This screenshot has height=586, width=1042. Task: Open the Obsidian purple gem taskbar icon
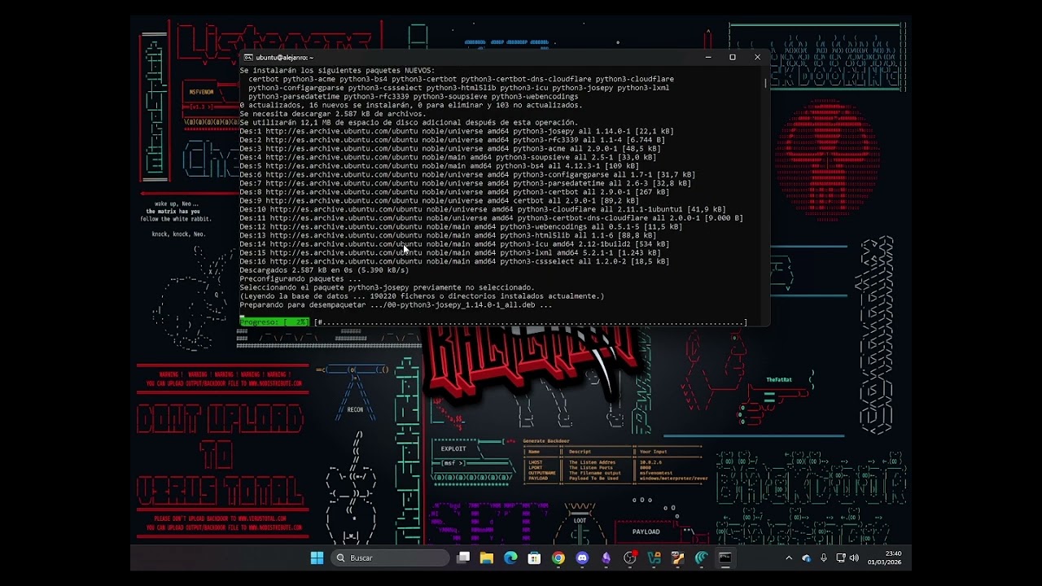point(606,558)
